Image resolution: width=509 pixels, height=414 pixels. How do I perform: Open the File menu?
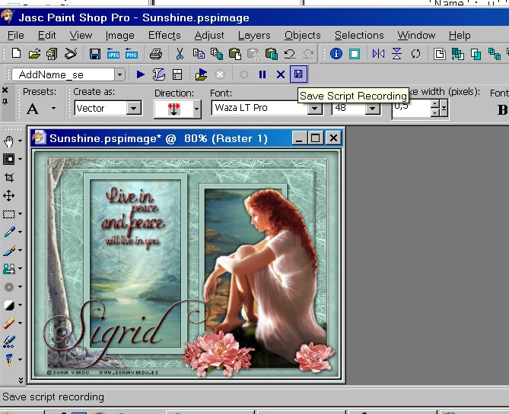click(15, 36)
